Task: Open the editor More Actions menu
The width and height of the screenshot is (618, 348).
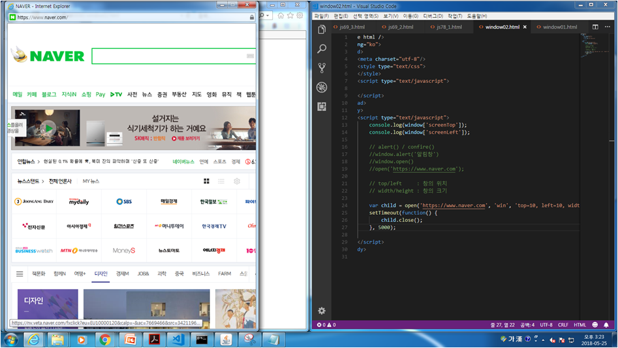Action: 608,27
